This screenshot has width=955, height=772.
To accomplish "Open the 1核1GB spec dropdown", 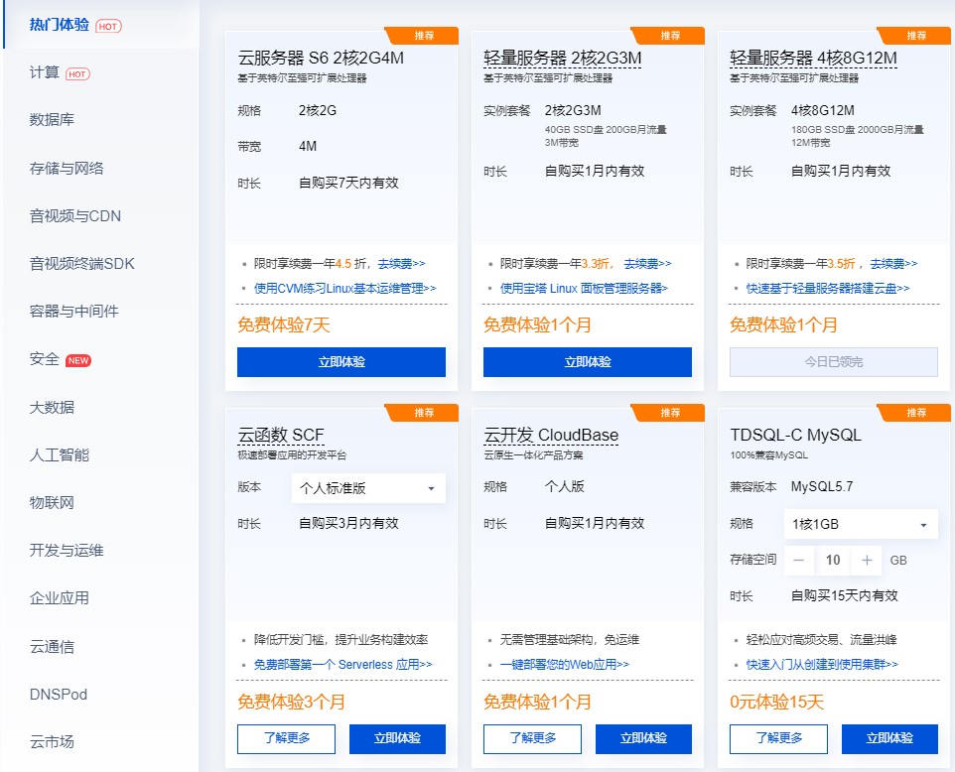I will tap(861, 524).
